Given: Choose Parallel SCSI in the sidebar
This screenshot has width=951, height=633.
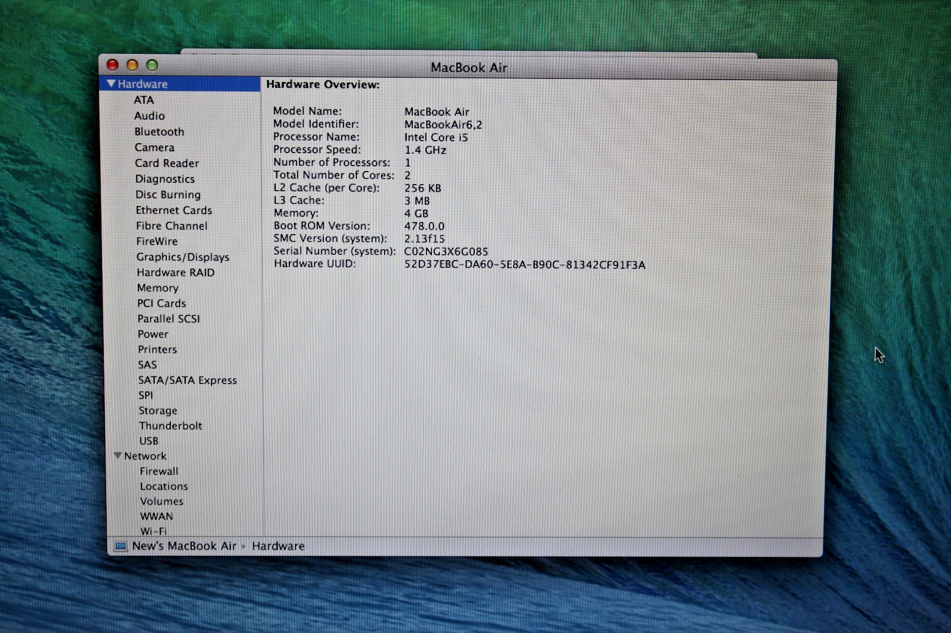Looking at the screenshot, I should (x=169, y=318).
